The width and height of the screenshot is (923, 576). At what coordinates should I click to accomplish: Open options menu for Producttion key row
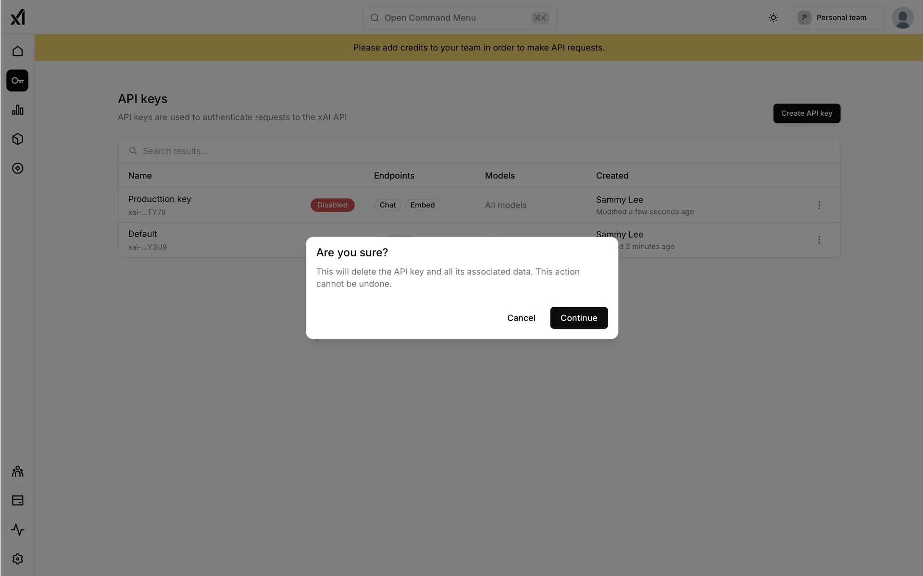tap(819, 205)
